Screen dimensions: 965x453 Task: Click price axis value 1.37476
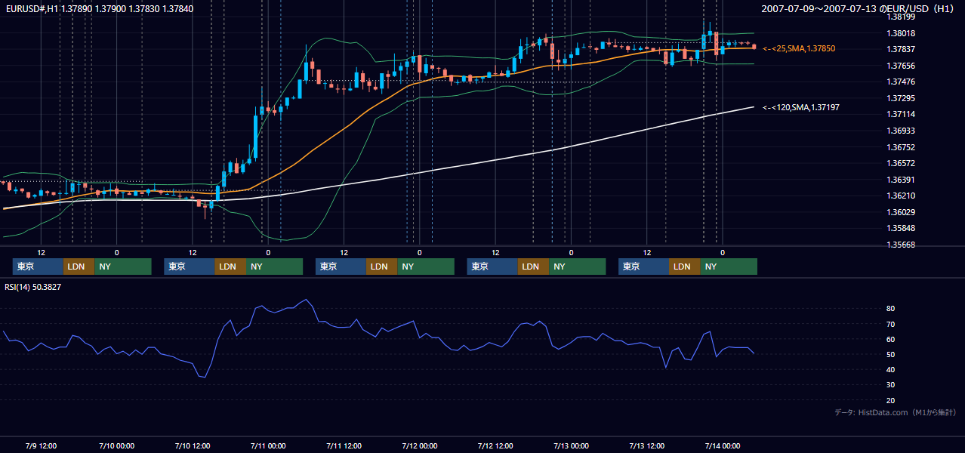point(901,82)
